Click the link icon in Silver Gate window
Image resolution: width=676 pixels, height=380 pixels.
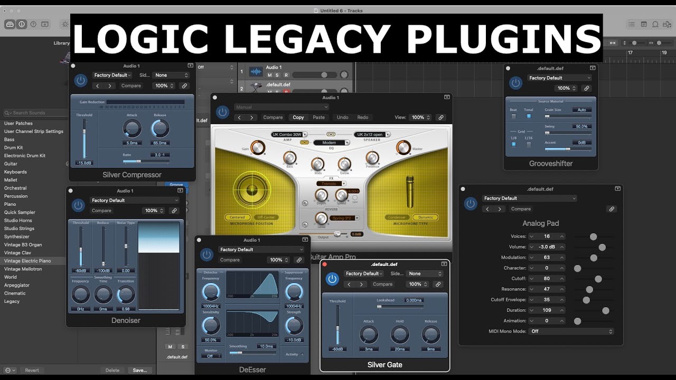point(438,284)
